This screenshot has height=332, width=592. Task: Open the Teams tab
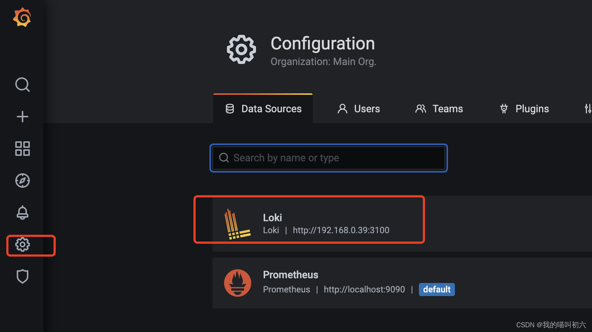[x=439, y=109]
